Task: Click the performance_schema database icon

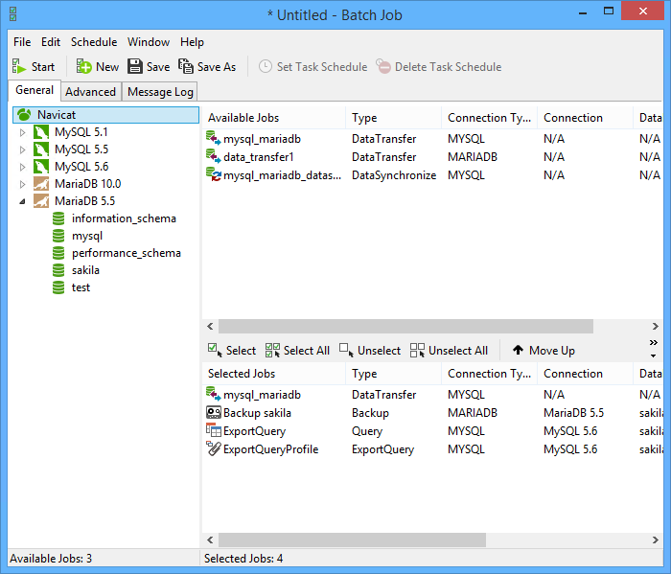Action: pos(58,253)
